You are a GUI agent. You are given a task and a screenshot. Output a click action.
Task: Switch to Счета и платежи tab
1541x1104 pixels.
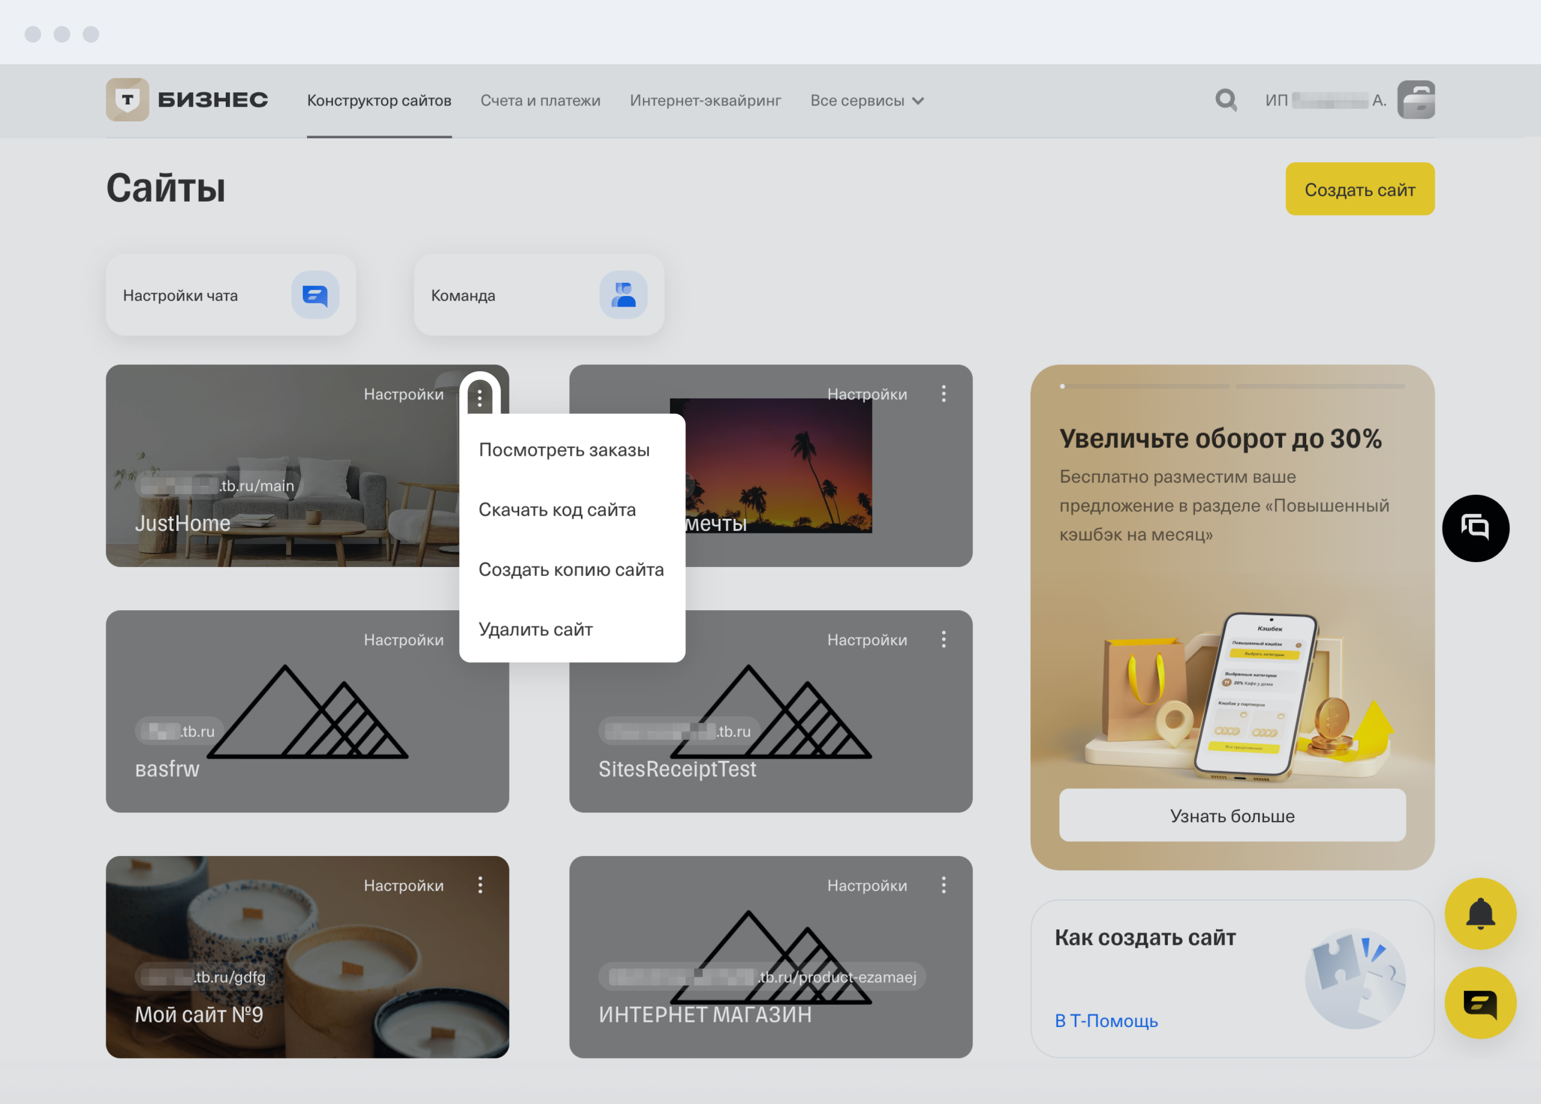pos(540,100)
